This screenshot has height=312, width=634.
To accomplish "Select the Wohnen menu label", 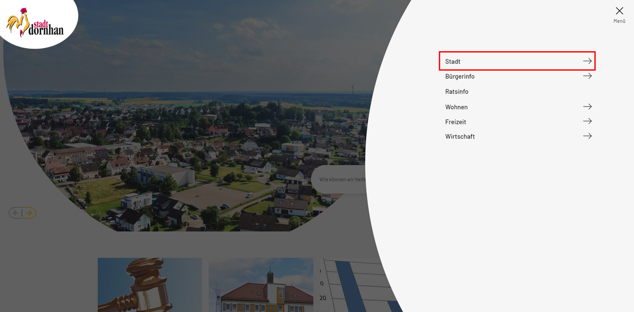I will click(456, 107).
